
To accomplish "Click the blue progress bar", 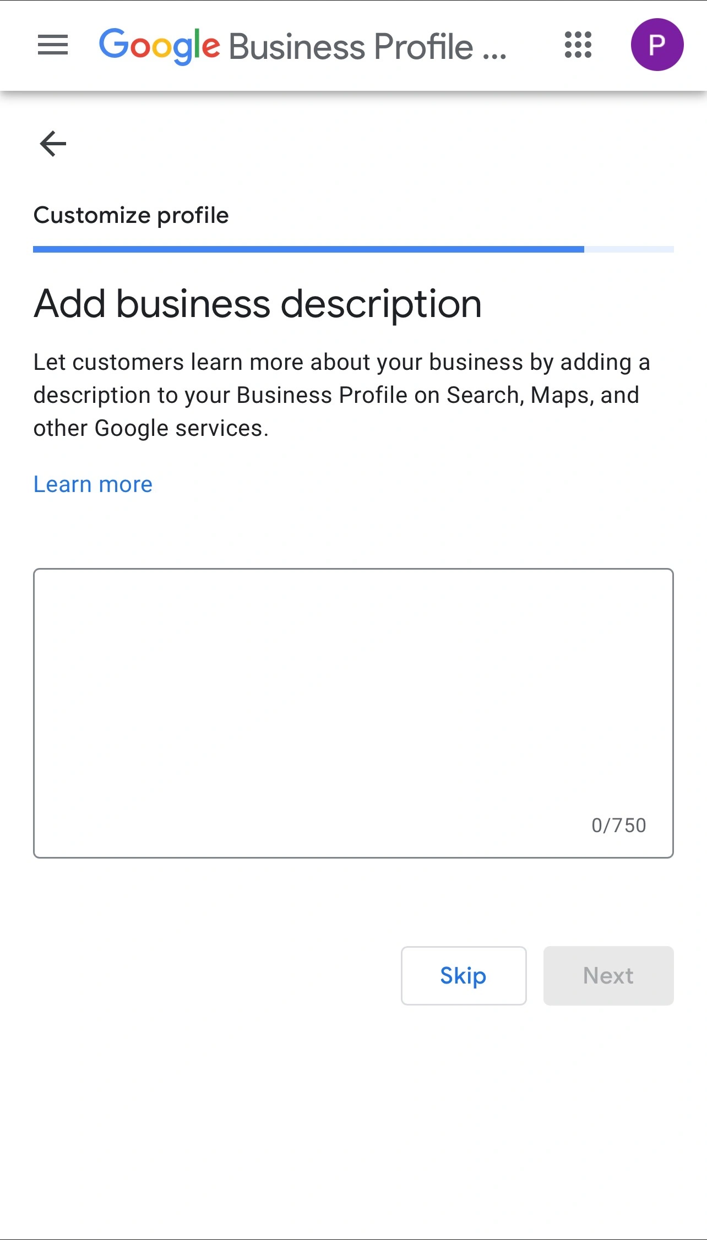I will pyautogui.click(x=308, y=249).
